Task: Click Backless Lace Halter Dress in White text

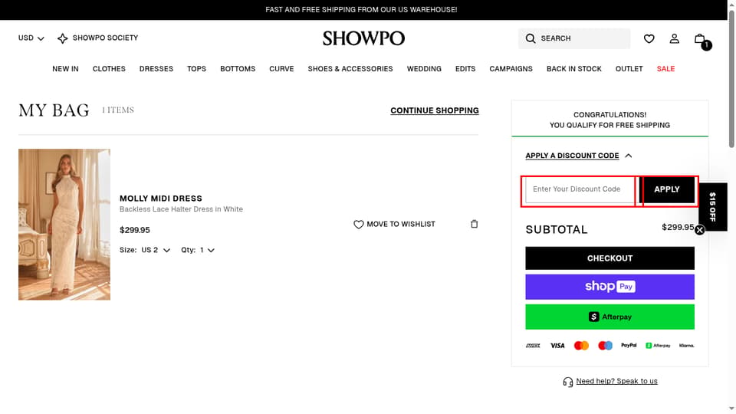Action: [181, 209]
